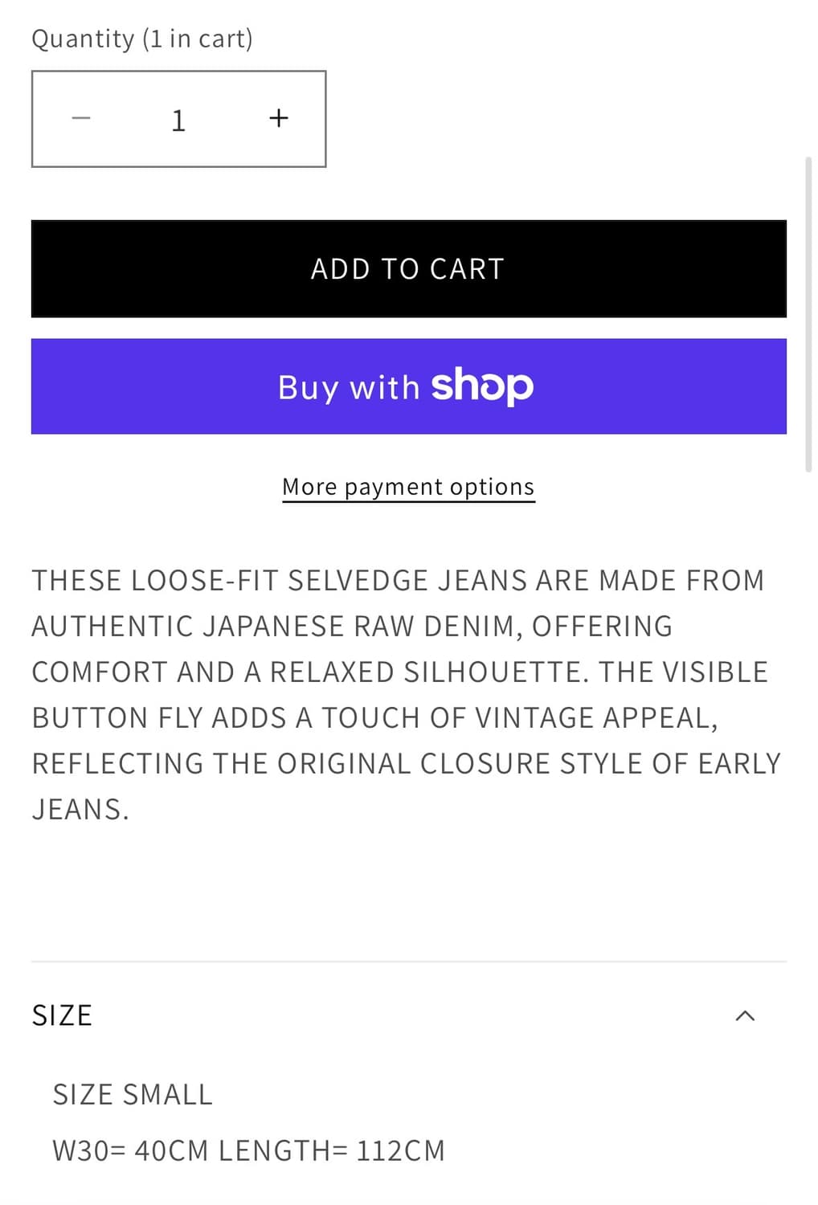This screenshot has height=1205, width=818.
Task: Decrease quantity with the minus icon
Action: tap(81, 119)
